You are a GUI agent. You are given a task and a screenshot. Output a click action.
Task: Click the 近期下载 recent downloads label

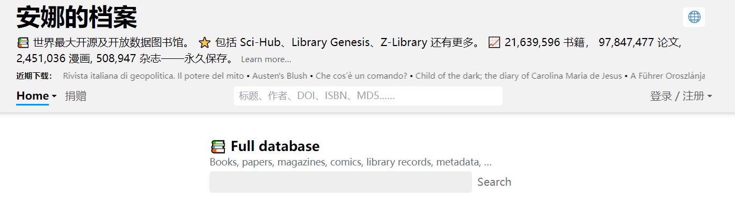coord(34,76)
